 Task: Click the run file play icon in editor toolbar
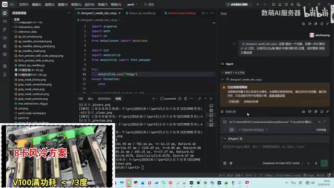coord(203,13)
